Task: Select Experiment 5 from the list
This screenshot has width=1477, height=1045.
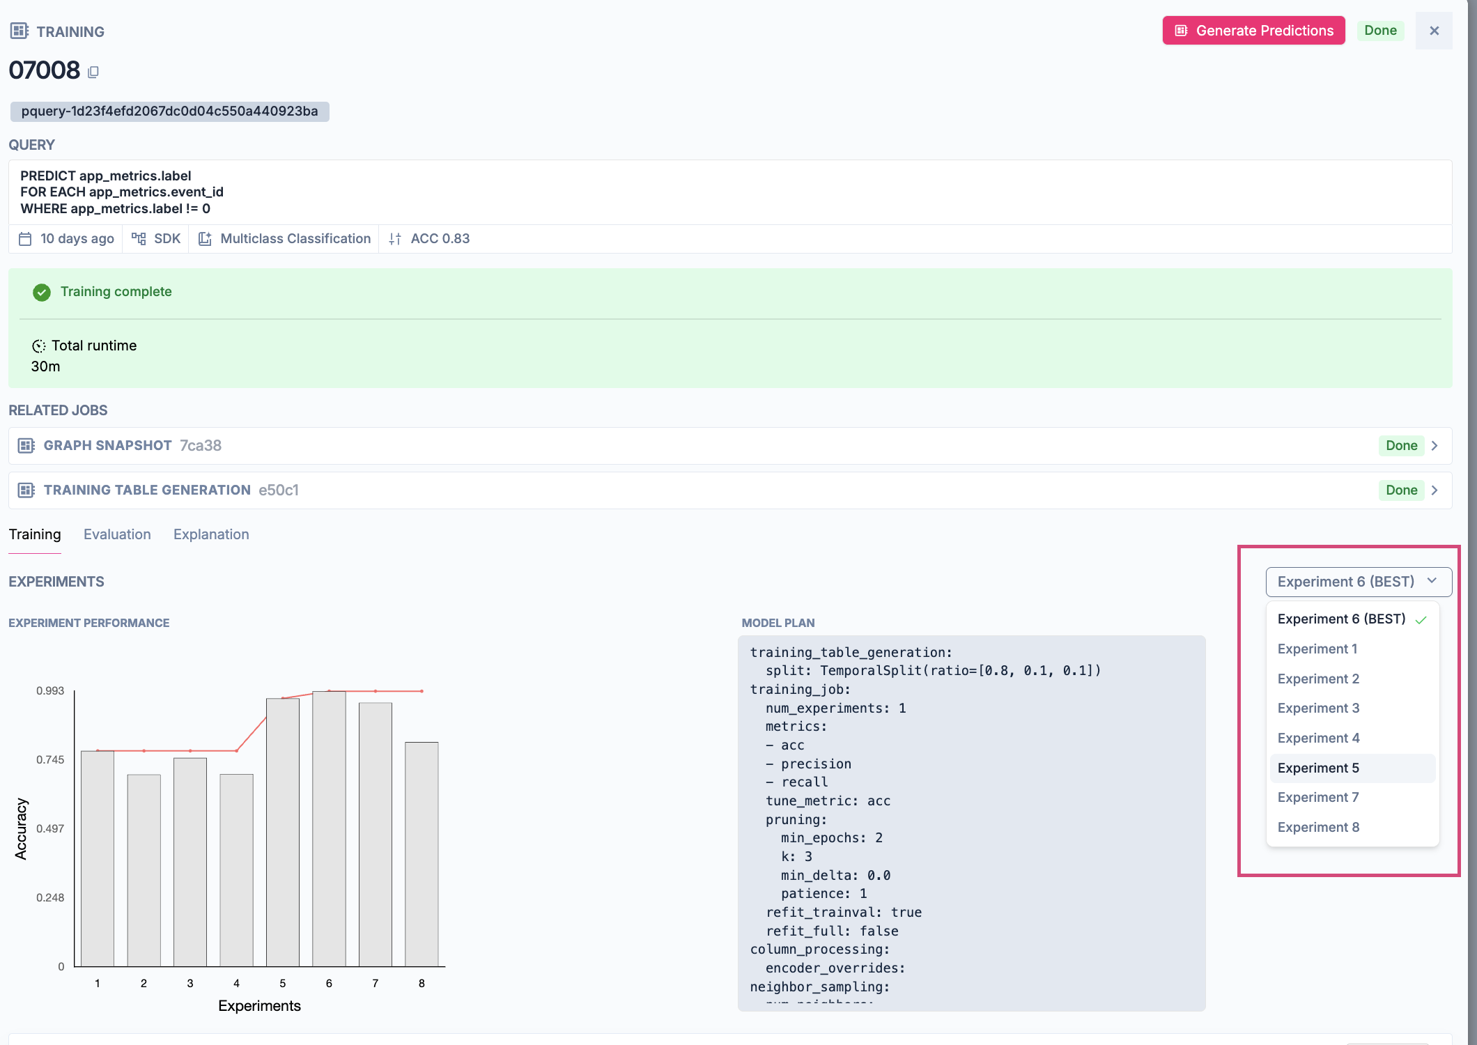Action: [x=1318, y=768]
